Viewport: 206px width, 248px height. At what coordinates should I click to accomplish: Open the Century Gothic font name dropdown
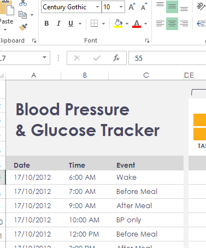[x=98, y=7]
